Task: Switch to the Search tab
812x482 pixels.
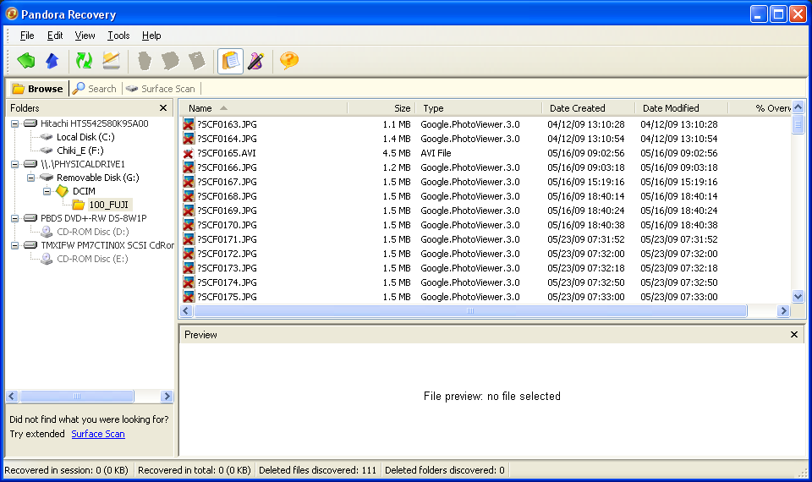Action: coord(95,88)
